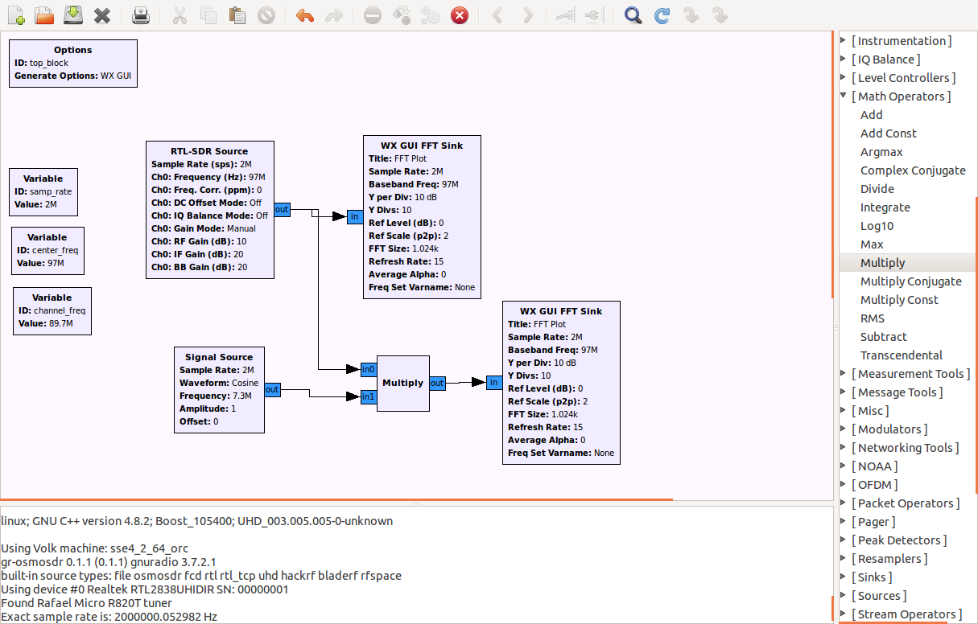The image size is (978, 624).
Task: Expand the Networking Tools category
Action: pyautogui.click(x=844, y=448)
